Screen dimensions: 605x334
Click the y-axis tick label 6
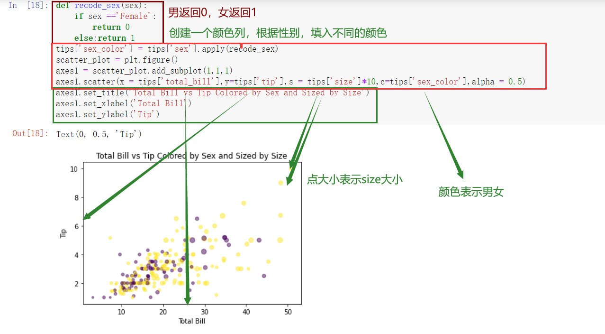77,226
